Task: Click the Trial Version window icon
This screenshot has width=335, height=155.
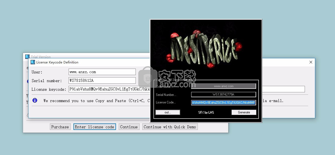Action: (x=27, y=56)
